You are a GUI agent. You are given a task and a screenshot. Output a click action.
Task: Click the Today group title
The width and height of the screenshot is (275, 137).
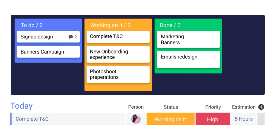21,106
